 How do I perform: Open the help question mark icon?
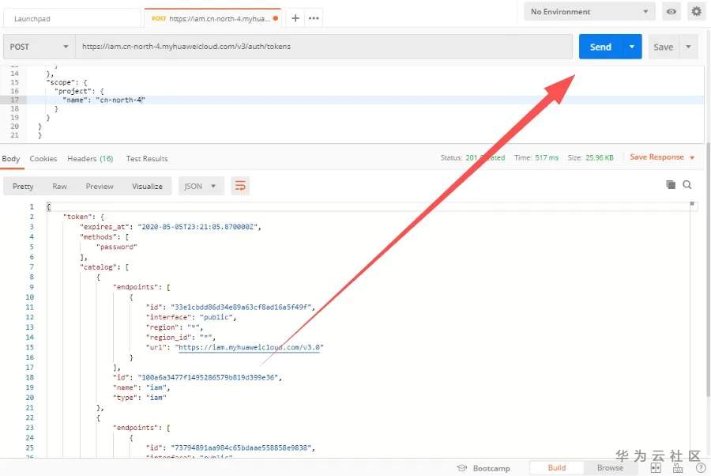tap(701, 468)
